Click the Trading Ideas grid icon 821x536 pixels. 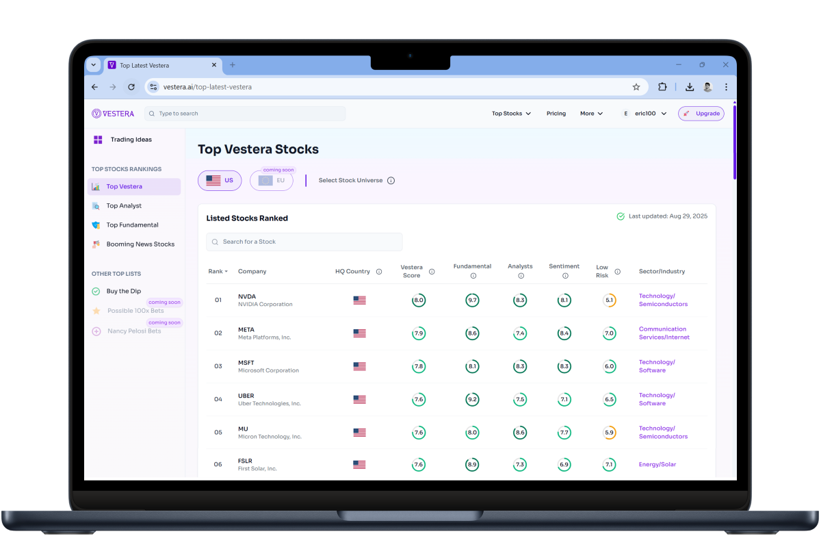point(99,140)
